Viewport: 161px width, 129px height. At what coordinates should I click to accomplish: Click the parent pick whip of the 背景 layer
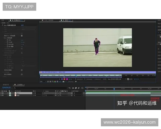(72, 95)
